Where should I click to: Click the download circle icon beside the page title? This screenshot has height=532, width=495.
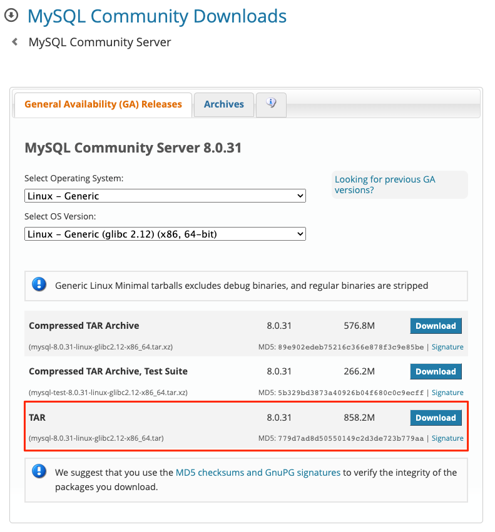point(11,15)
